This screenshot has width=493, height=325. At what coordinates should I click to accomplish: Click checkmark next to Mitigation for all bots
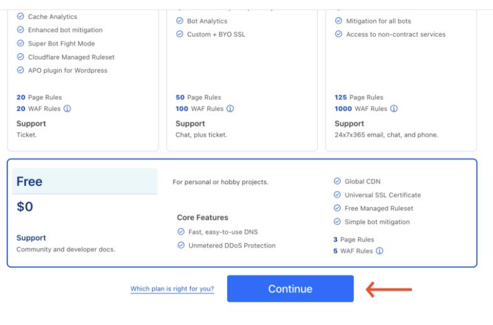click(338, 21)
